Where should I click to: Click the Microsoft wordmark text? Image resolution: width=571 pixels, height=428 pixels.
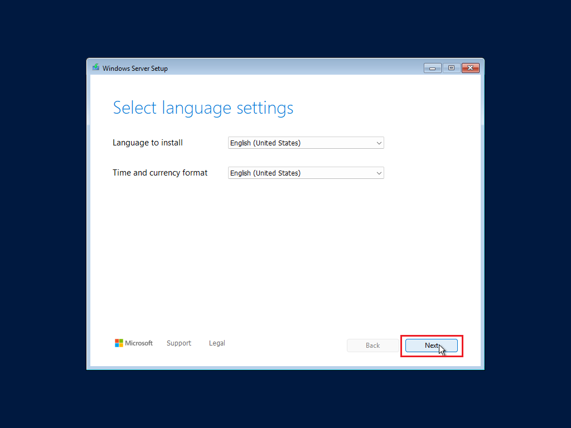click(x=139, y=343)
